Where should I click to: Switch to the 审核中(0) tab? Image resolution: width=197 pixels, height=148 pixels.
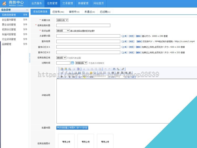pyautogui.click(x=74, y=12)
